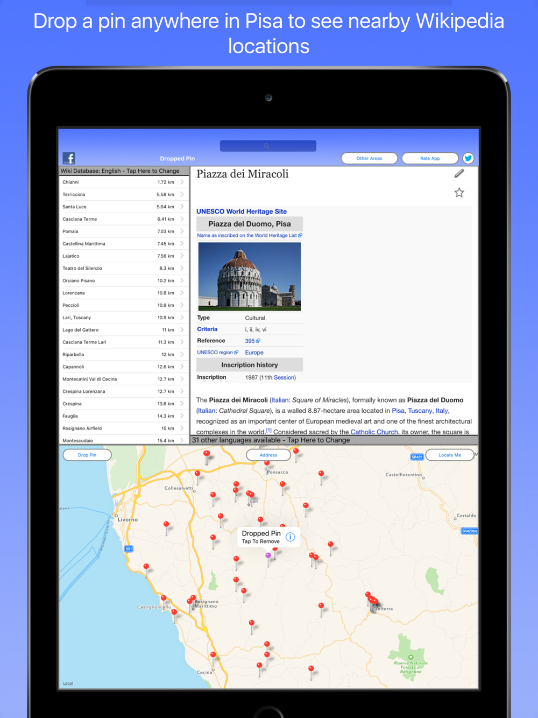Select Lorenzana list entry

(x=124, y=293)
